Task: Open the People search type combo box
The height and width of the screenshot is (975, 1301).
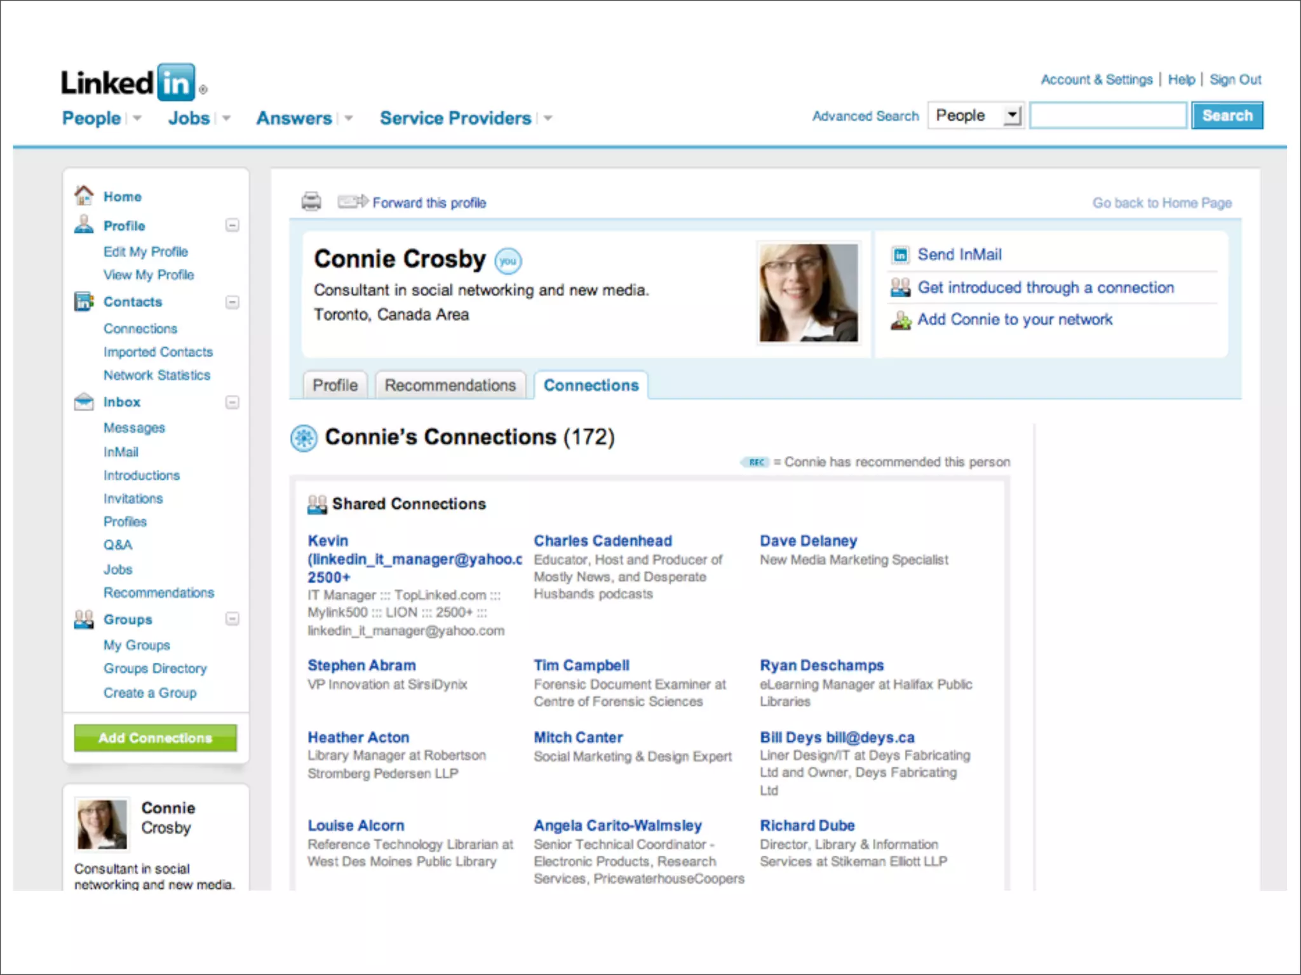Action: 975,116
